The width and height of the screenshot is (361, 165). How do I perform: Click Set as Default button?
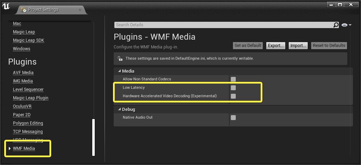248,46
